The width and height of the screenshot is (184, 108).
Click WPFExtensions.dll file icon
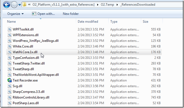point(9,35)
